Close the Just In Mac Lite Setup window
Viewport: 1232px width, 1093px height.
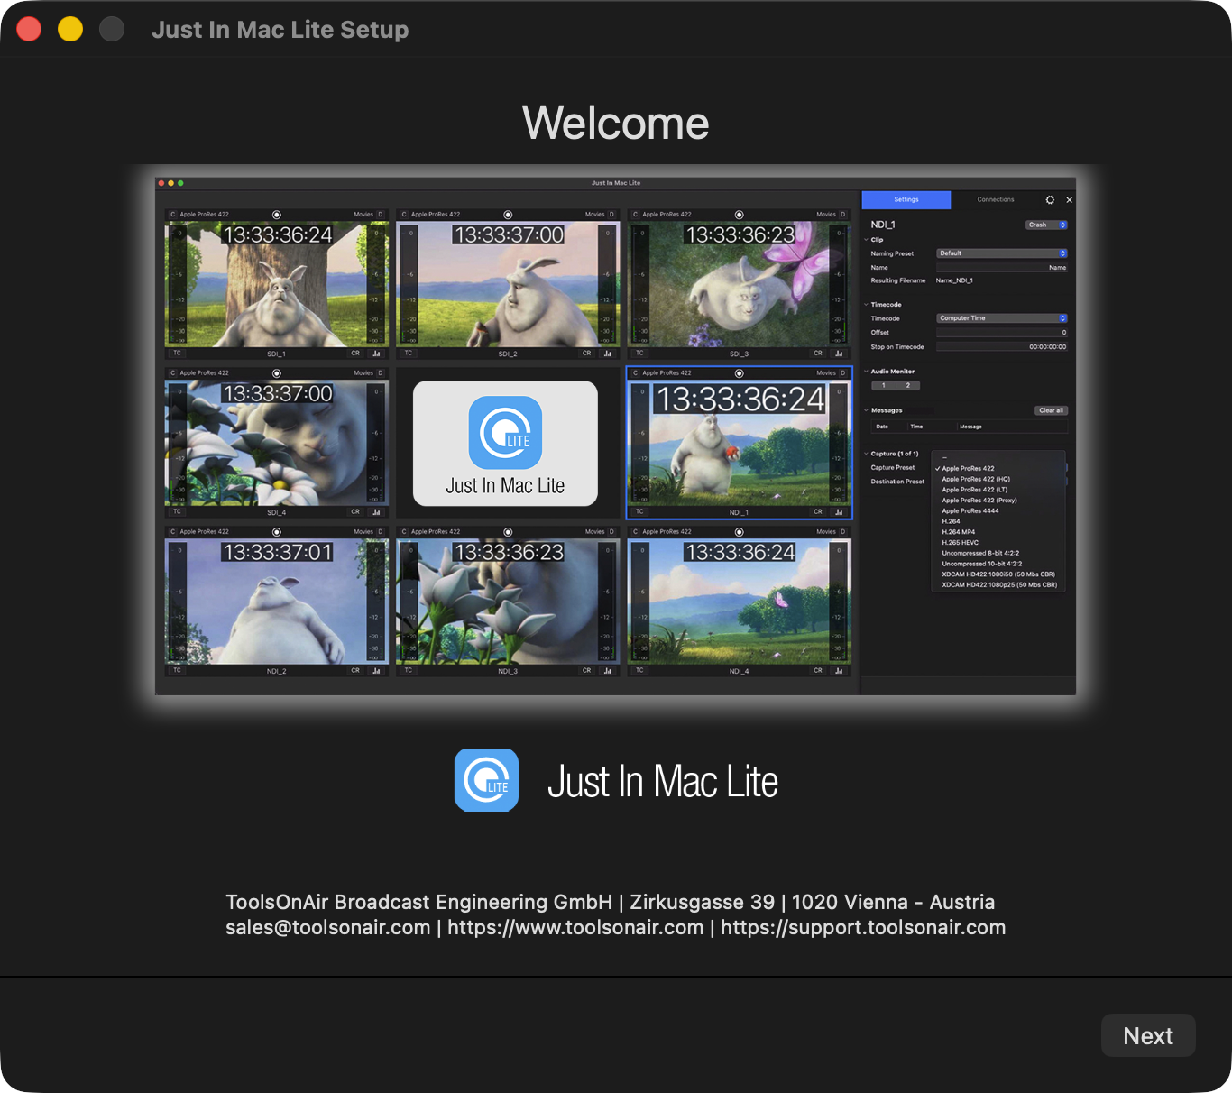(x=29, y=29)
